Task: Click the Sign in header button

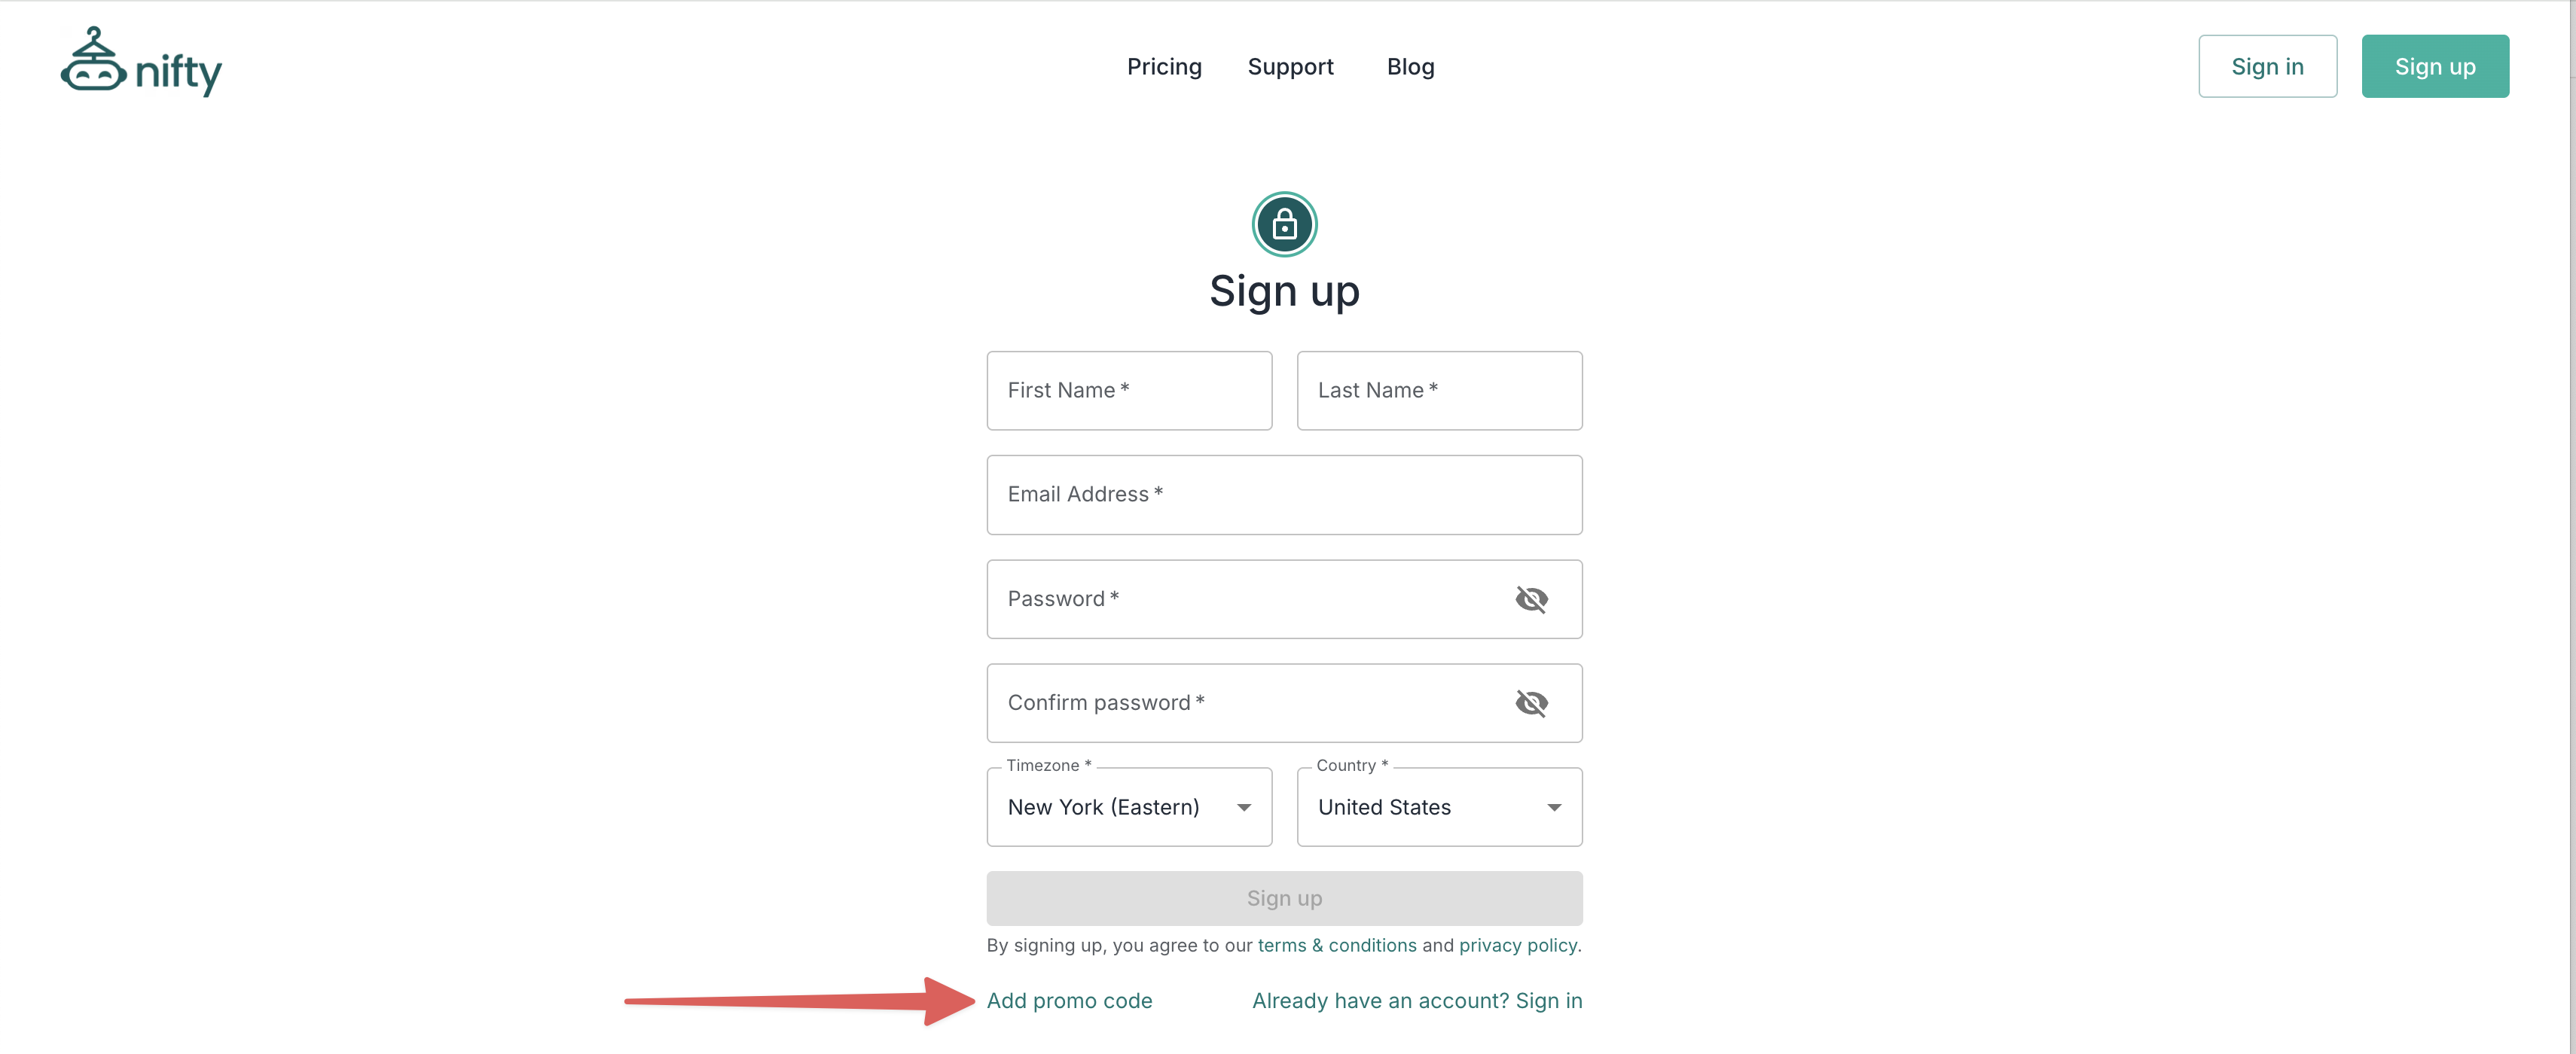Action: [2267, 67]
